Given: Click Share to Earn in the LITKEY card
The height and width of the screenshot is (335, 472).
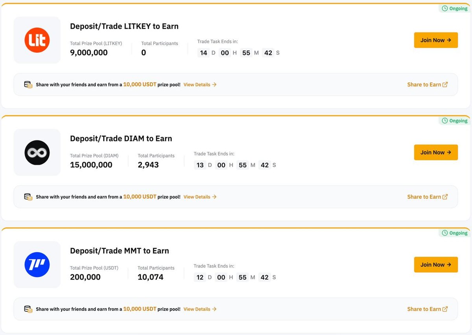Looking at the screenshot, I should point(428,85).
